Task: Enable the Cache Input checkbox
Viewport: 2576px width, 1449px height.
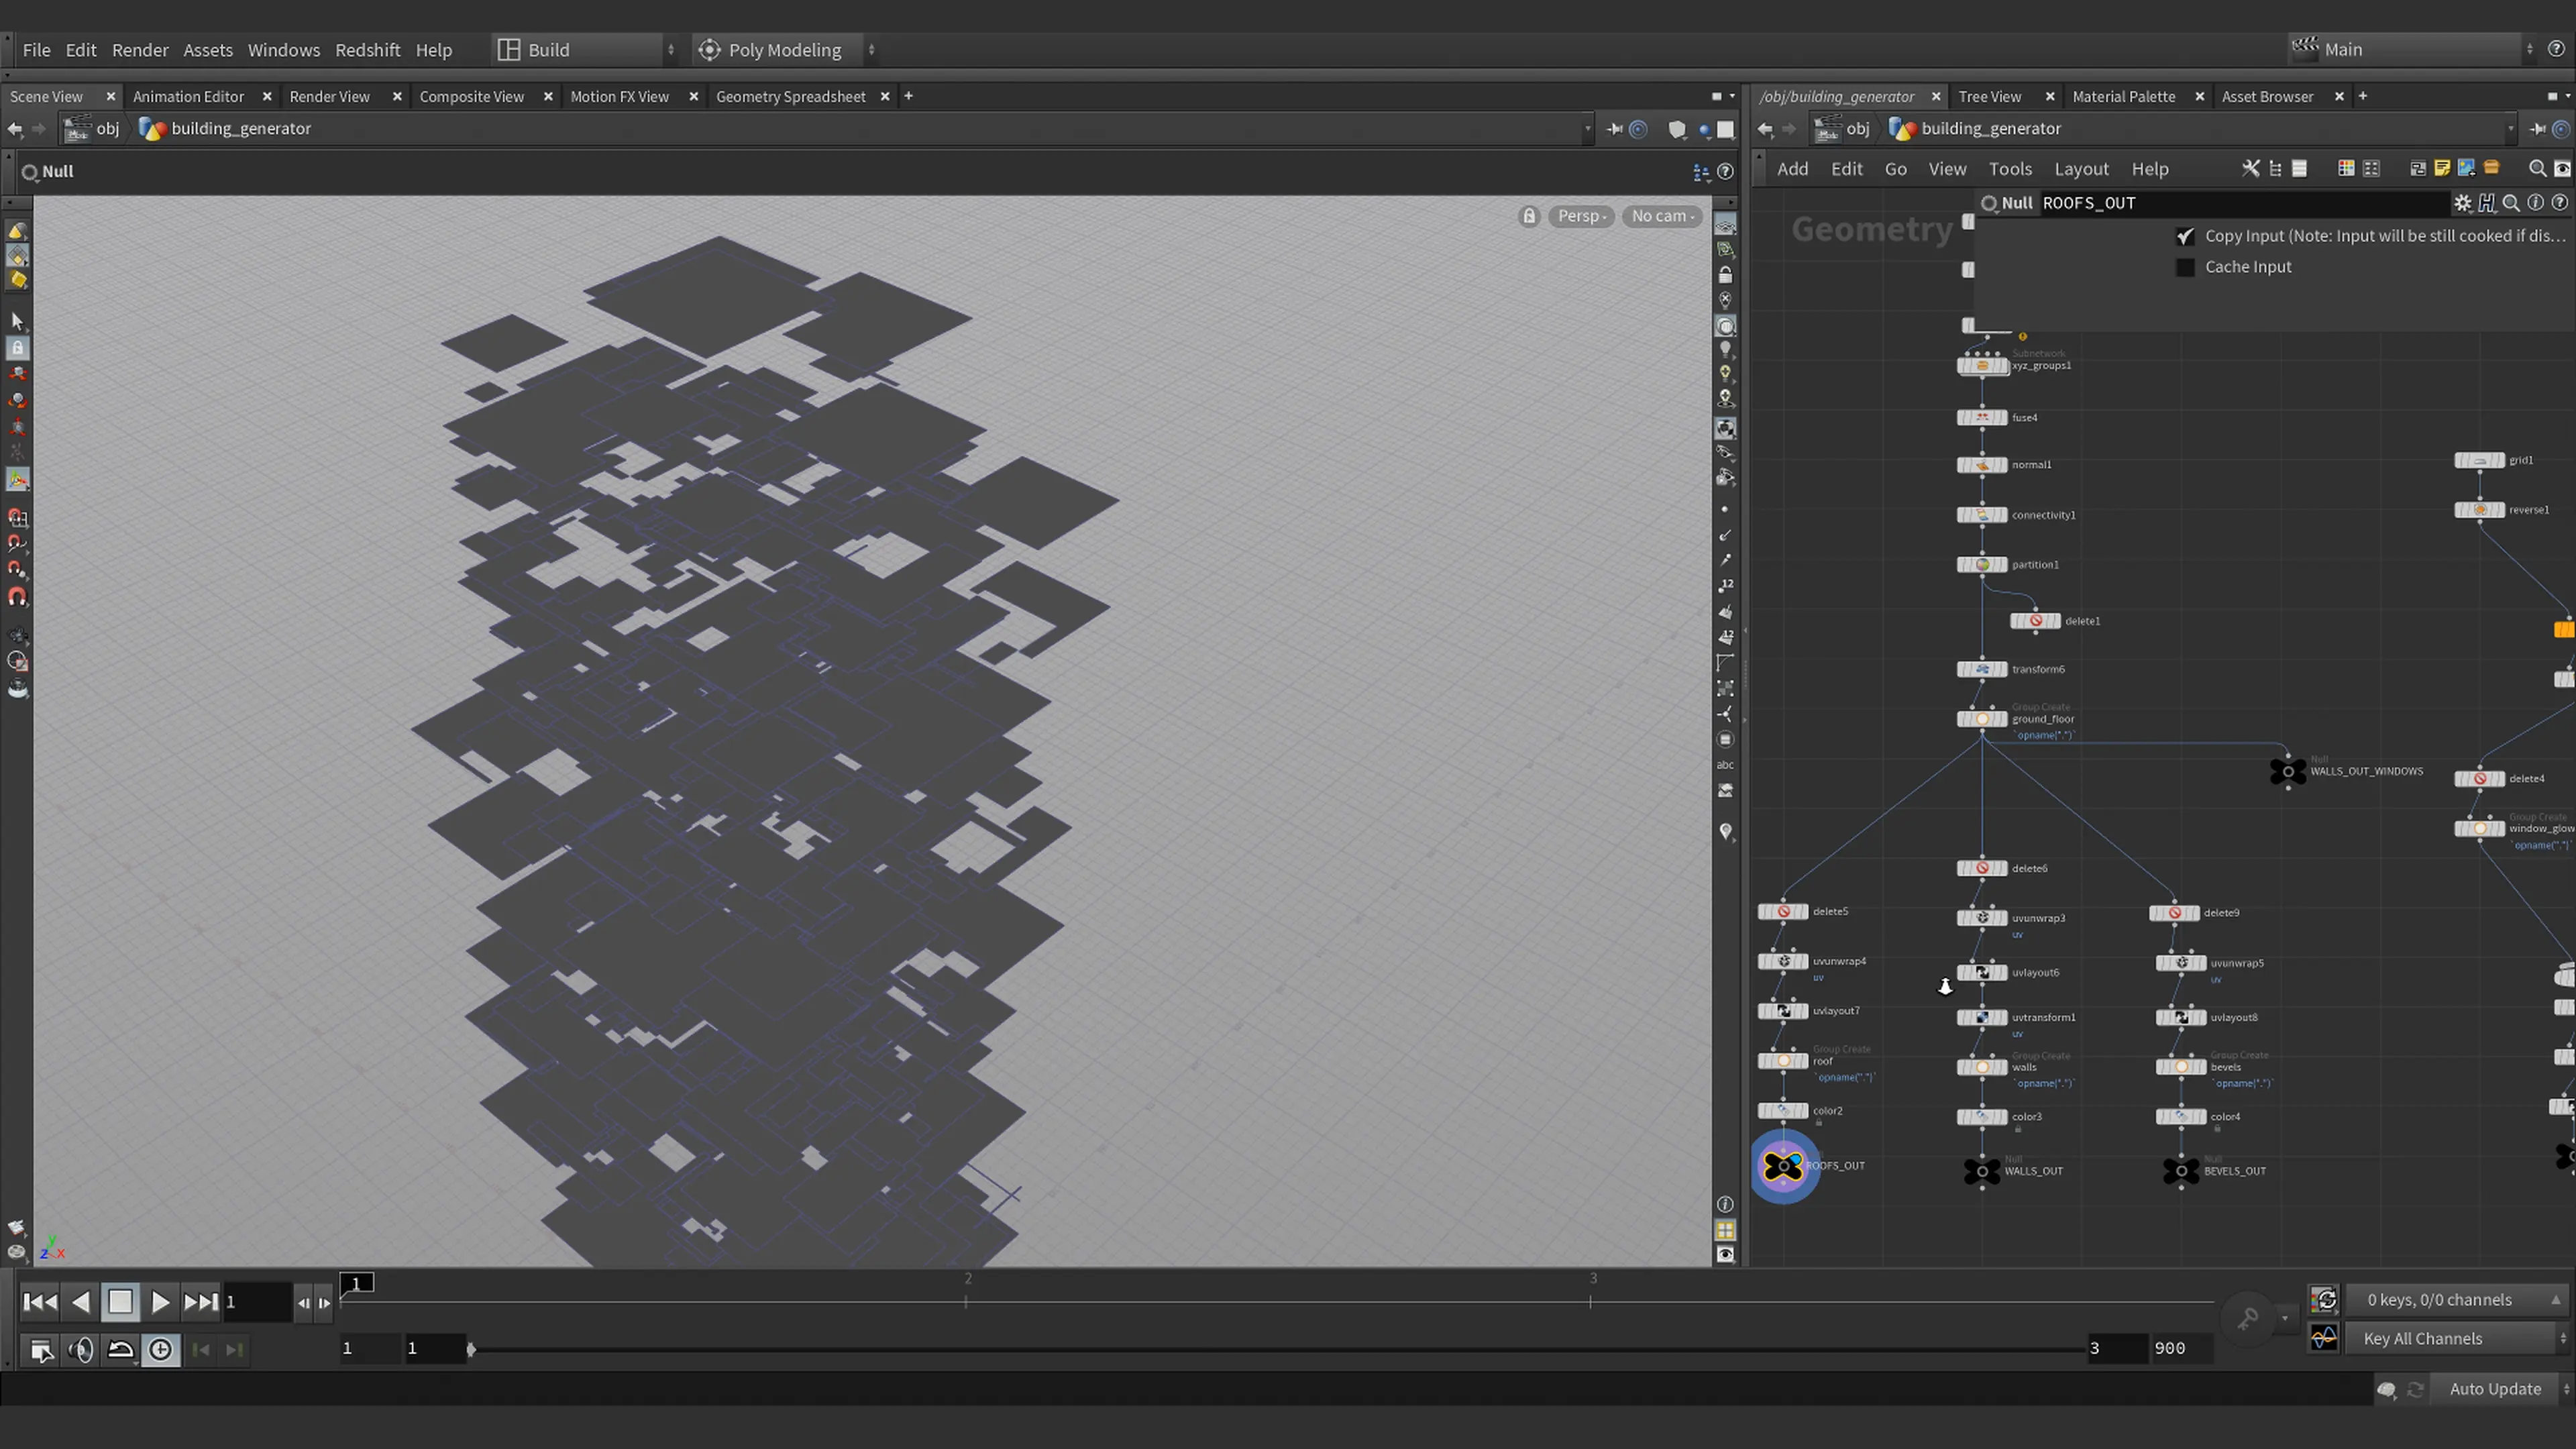Action: click(x=2185, y=267)
